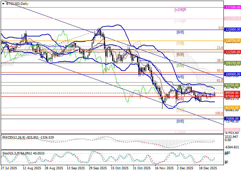Screen dimensions: 241x172
Task: Click the [+1/8]P Murrey level label
Action: 180,21
